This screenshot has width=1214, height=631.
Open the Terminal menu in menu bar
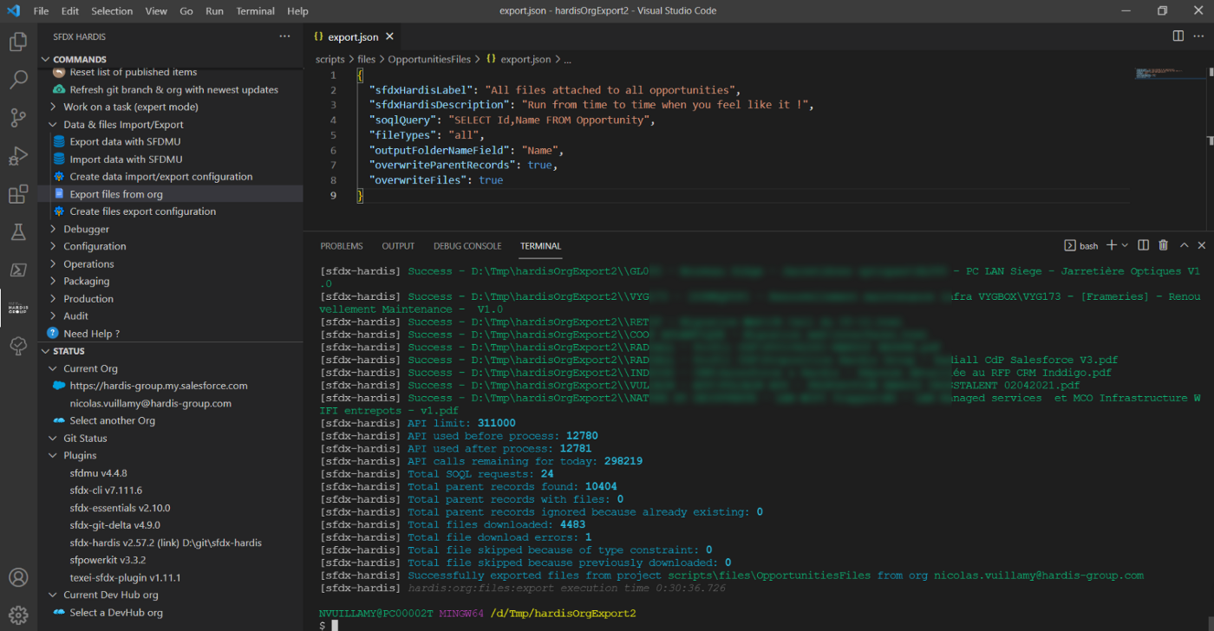(255, 11)
